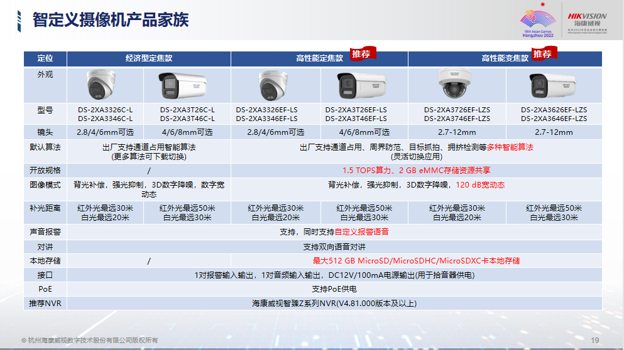Click the Hikvision logo in the top corner

(587, 19)
